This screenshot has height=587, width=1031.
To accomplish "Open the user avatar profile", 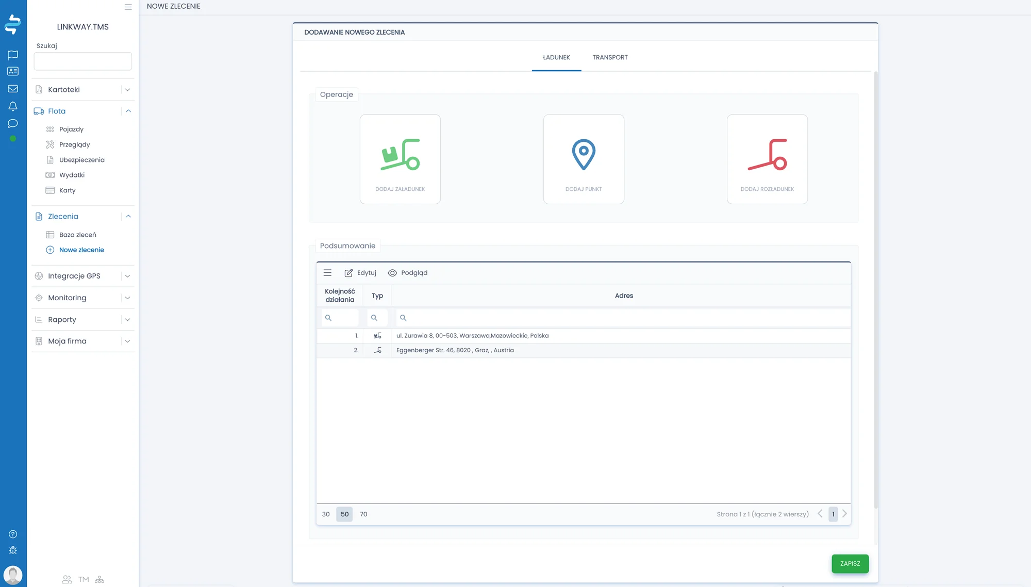I will tap(13, 575).
